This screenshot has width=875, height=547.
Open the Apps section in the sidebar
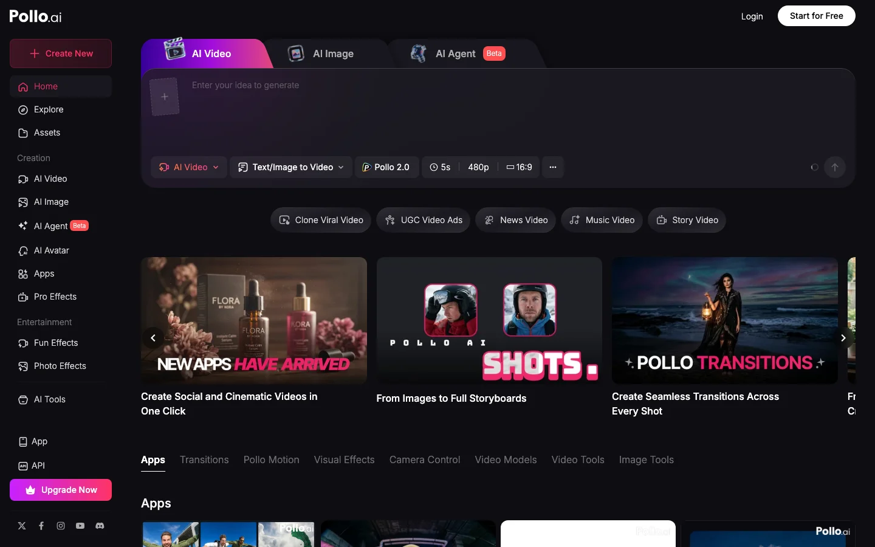[x=43, y=273]
